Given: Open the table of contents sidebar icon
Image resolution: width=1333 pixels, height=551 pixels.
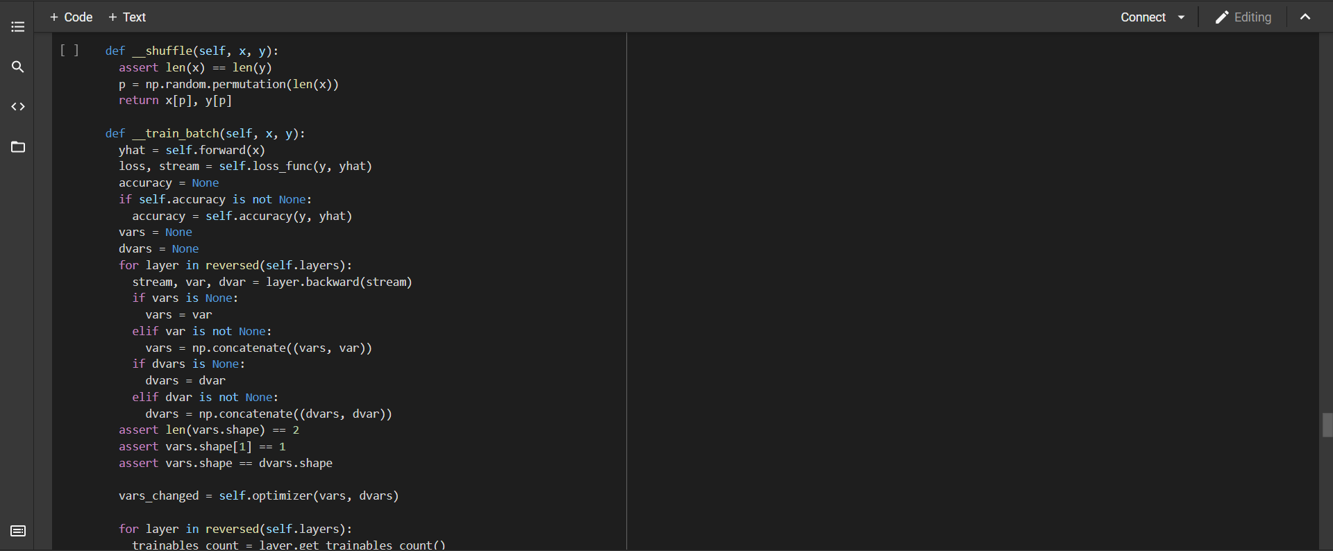Looking at the screenshot, I should [18, 27].
